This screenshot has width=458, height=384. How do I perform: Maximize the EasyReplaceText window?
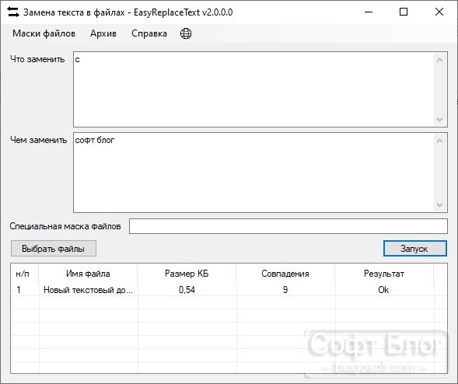pyautogui.click(x=404, y=12)
